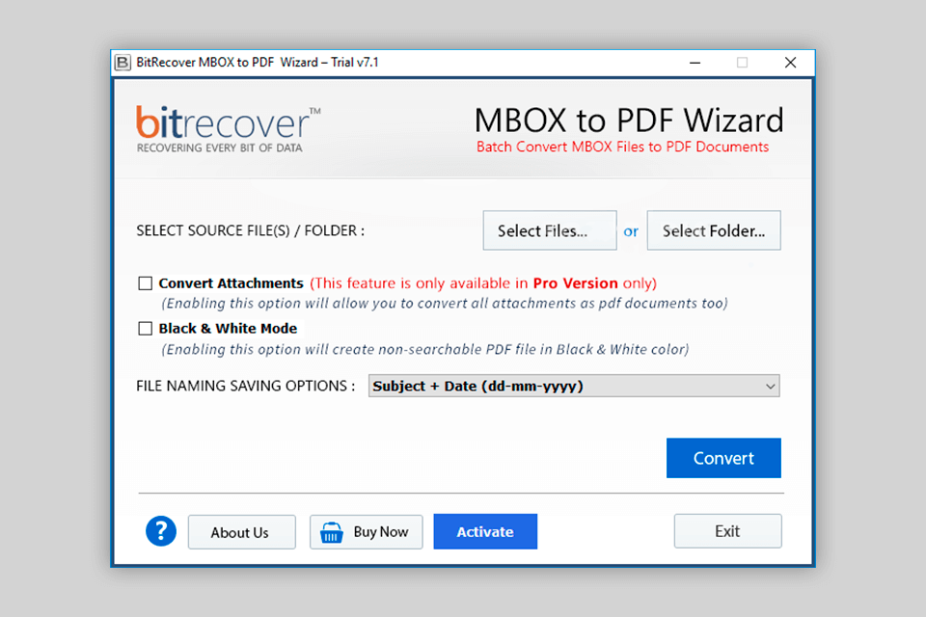Close the wizard window with X
926x617 pixels.
click(790, 63)
